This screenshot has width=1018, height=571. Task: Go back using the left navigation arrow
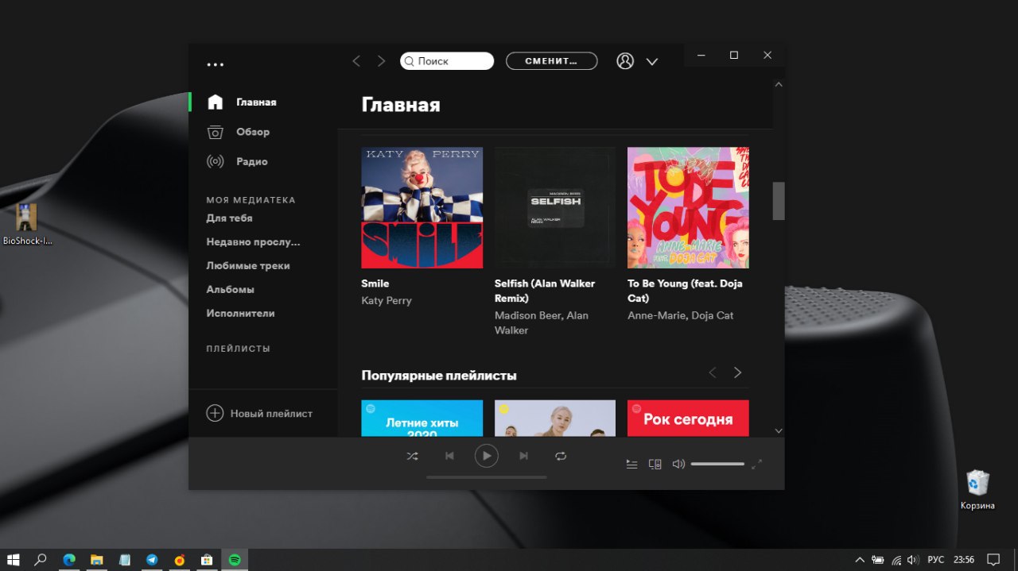356,61
